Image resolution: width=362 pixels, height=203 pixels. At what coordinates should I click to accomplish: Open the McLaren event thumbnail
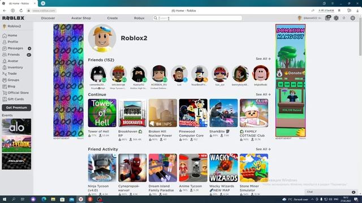[x=16, y=162]
